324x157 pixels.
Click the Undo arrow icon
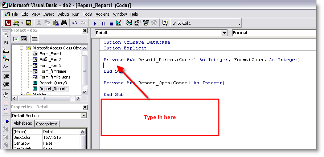tap(75, 23)
